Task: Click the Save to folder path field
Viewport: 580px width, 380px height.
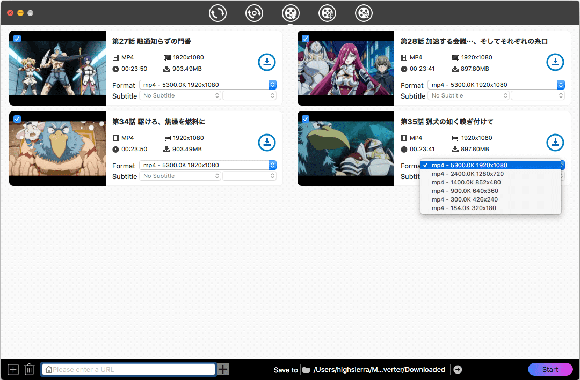Action: pos(375,369)
